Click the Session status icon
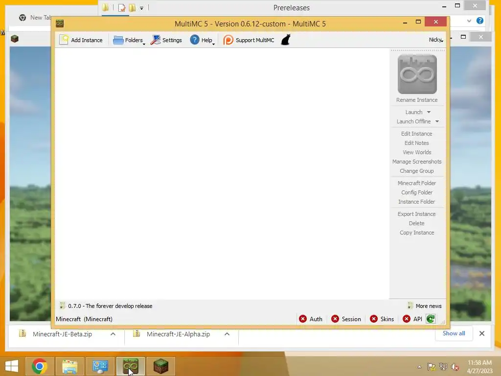 [x=335, y=319]
